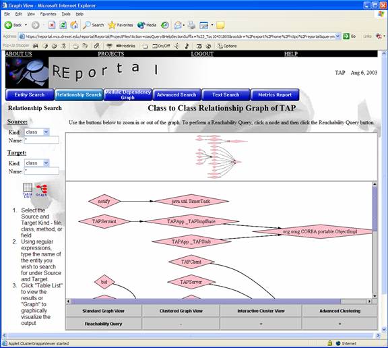Click the red Graph icon
The width and height of the screenshot is (388, 348).
[x=41, y=190]
